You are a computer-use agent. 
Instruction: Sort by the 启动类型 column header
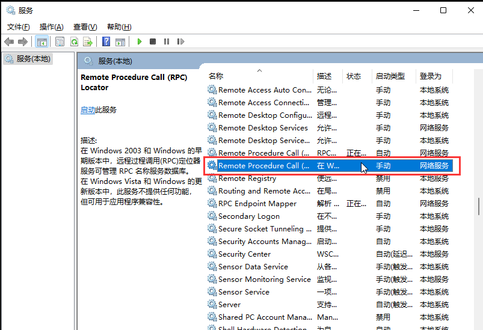[x=390, y=76]
